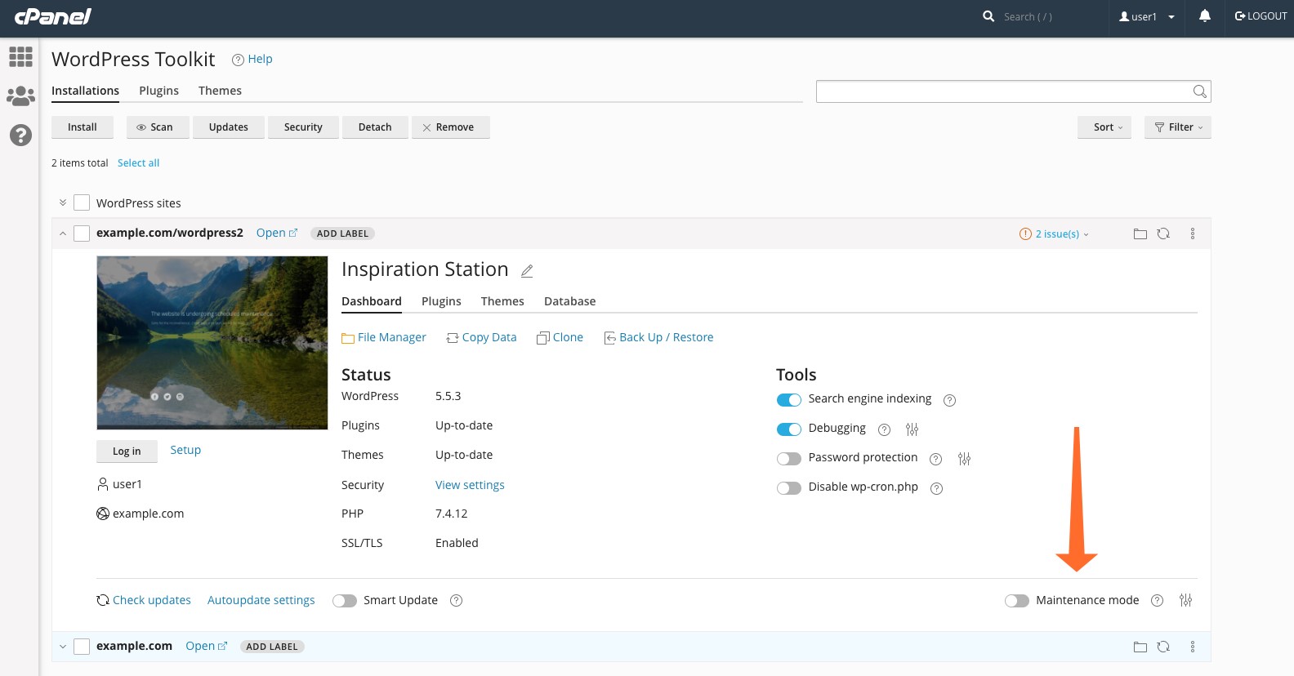This screenshot has height=676, width=1294.
Task: Open the Filter dropdown
Action: [x=1177, y=127]
